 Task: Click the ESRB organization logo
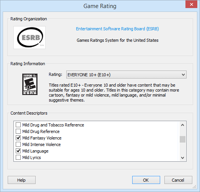[x=30, y=38]
